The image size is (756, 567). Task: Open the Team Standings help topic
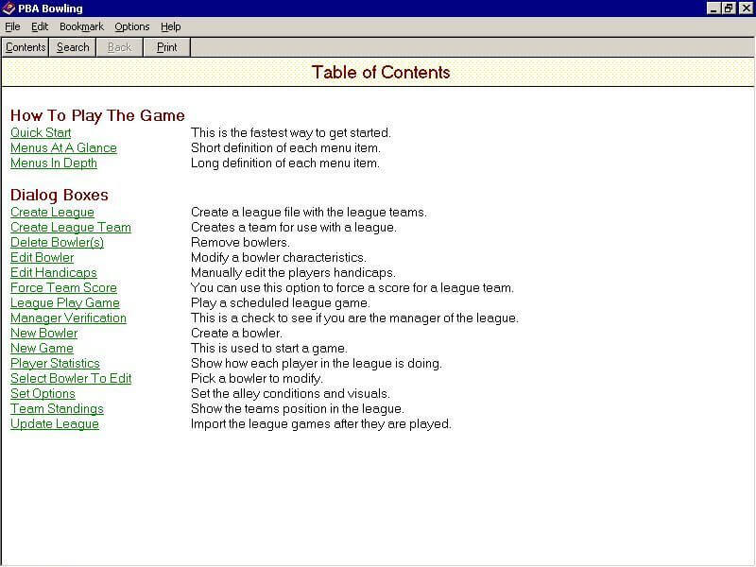(57, 409)
